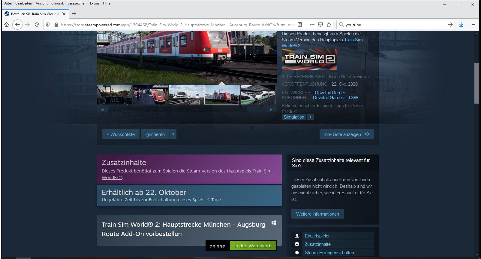
Task: Open the Steam-Errungenschaften link
Action: click(x=329, y=252)
